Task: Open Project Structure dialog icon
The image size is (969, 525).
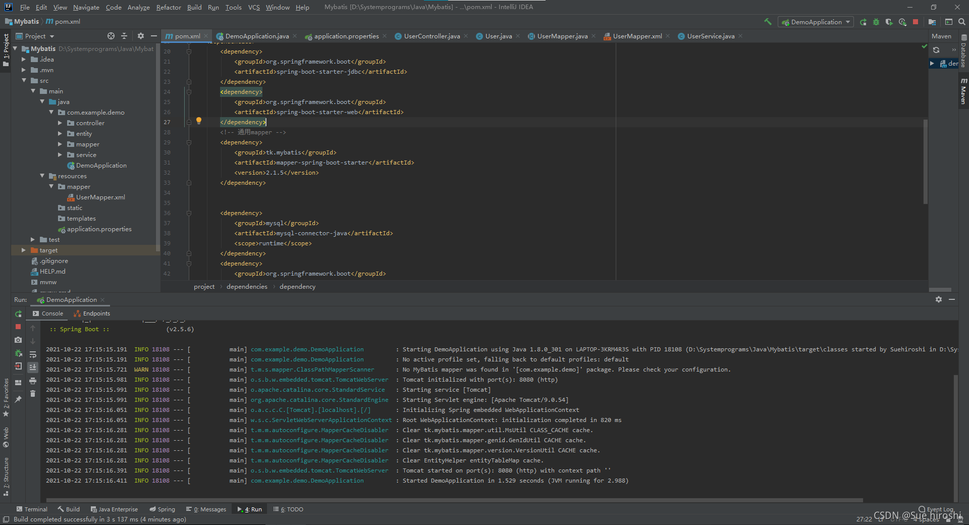Action: [932, 22]
